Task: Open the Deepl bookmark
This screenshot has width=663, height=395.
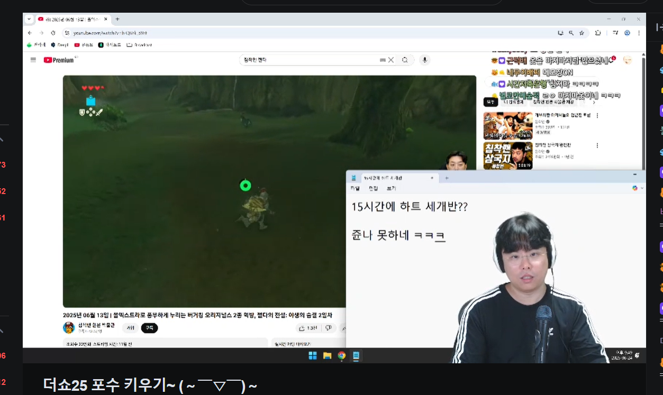Action: pyautogui.click(x=60, y=45)
